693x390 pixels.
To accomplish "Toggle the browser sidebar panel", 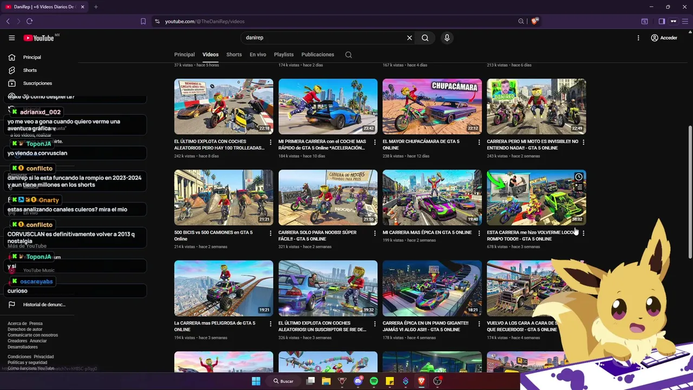I will click(662, 21).
